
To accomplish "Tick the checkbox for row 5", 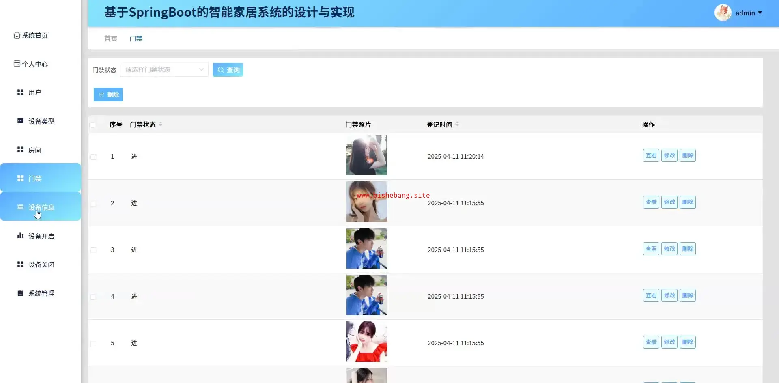I will (x=93, y=343).
